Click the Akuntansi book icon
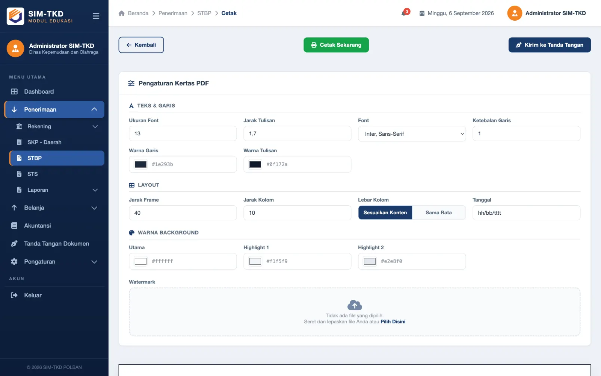601x376 pixels. click(x=14, y=226)
